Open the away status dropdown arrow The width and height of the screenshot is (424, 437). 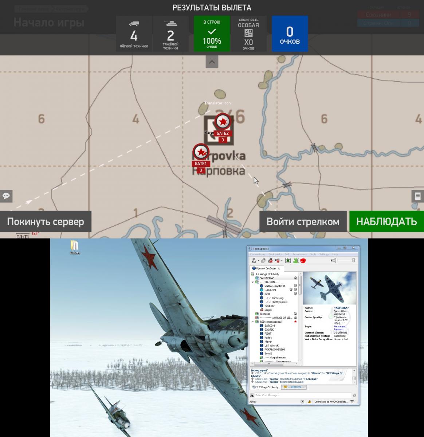259,261
